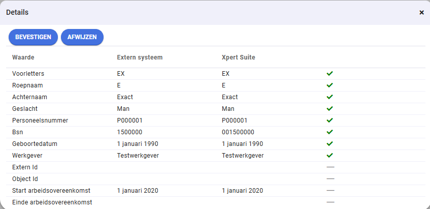Select the Extern systeem column header
The height and width of the screenshot is (209, 430).
tap(140, 57)
